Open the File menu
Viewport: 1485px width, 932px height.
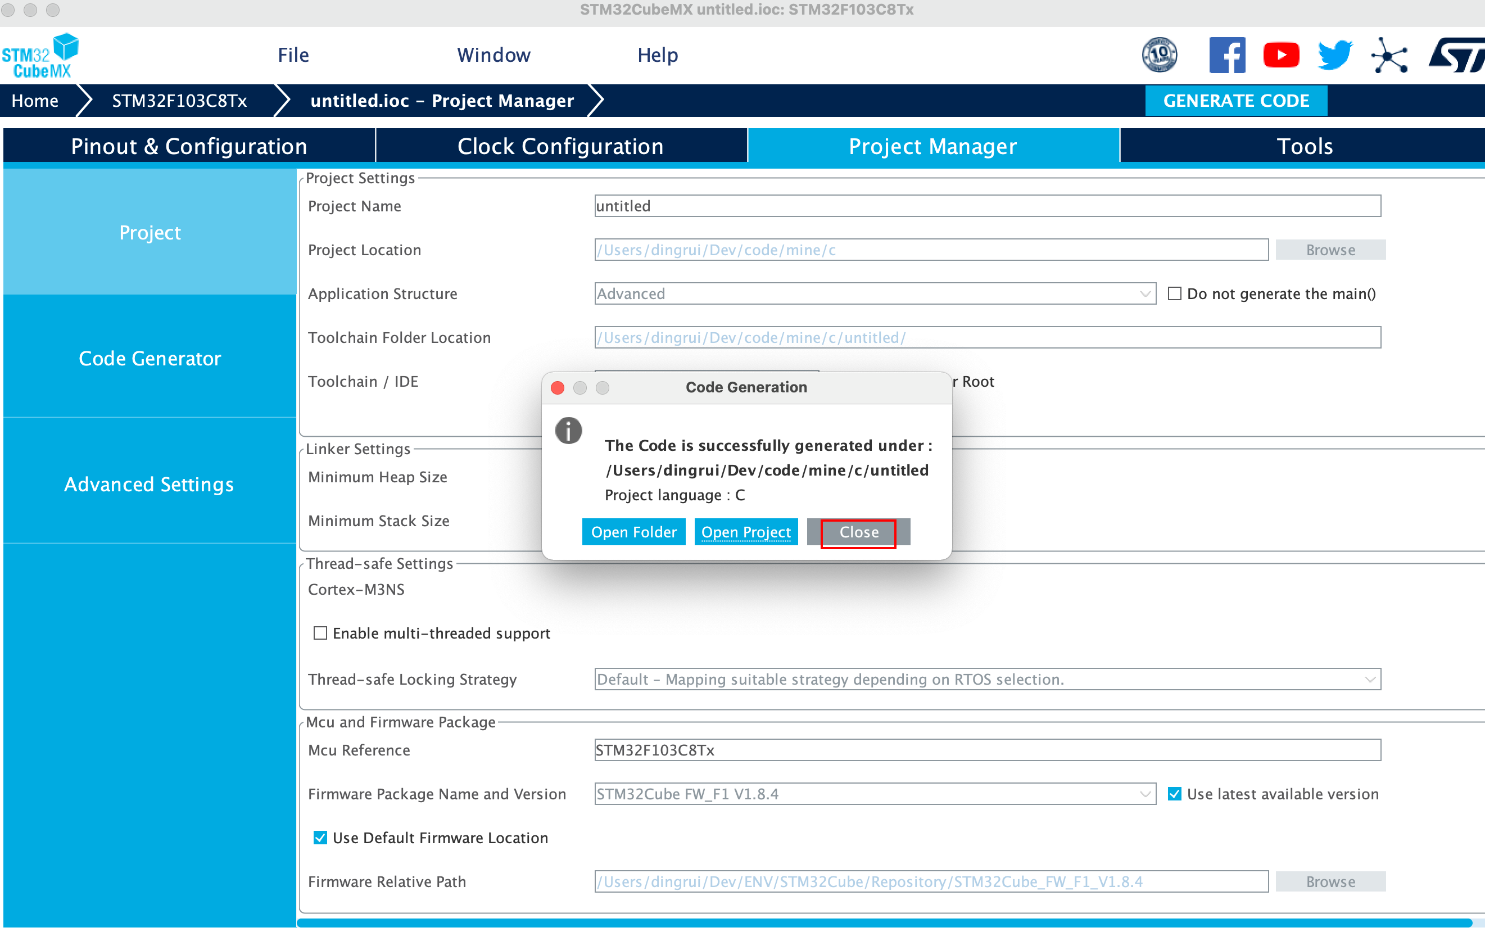(293, 56)
